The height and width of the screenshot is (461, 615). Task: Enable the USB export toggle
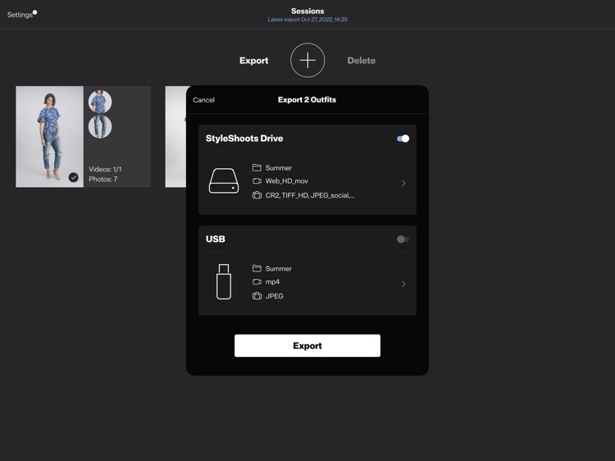pos(403,240)
